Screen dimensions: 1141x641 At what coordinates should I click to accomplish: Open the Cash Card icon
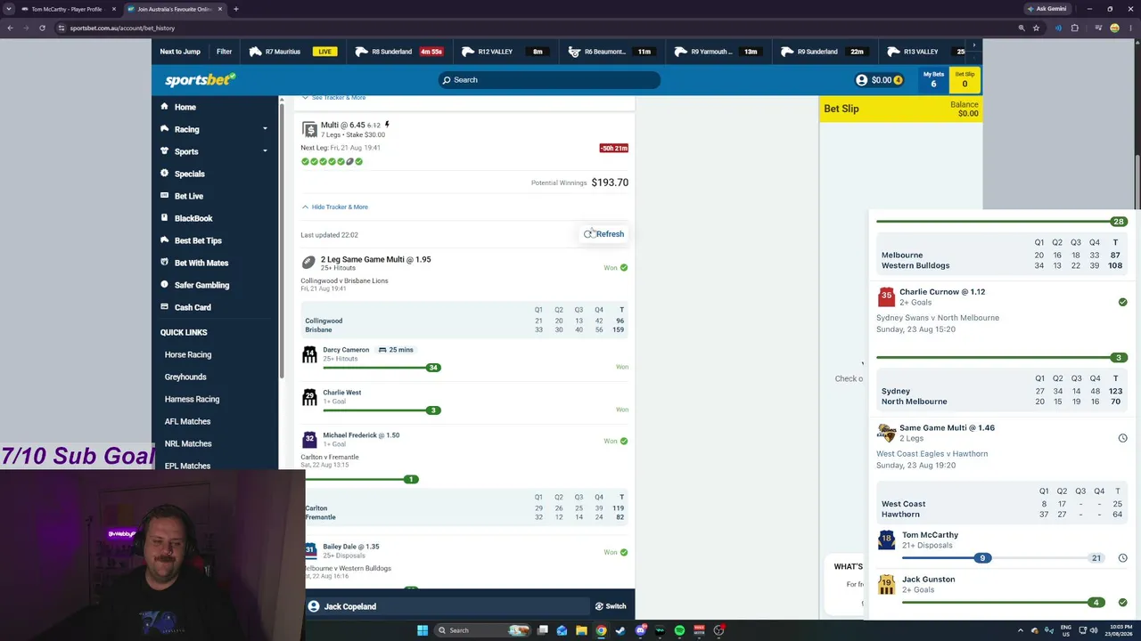click(165, 307)
